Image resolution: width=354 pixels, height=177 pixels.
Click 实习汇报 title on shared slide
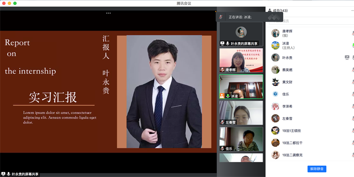(x=53, y=97)
